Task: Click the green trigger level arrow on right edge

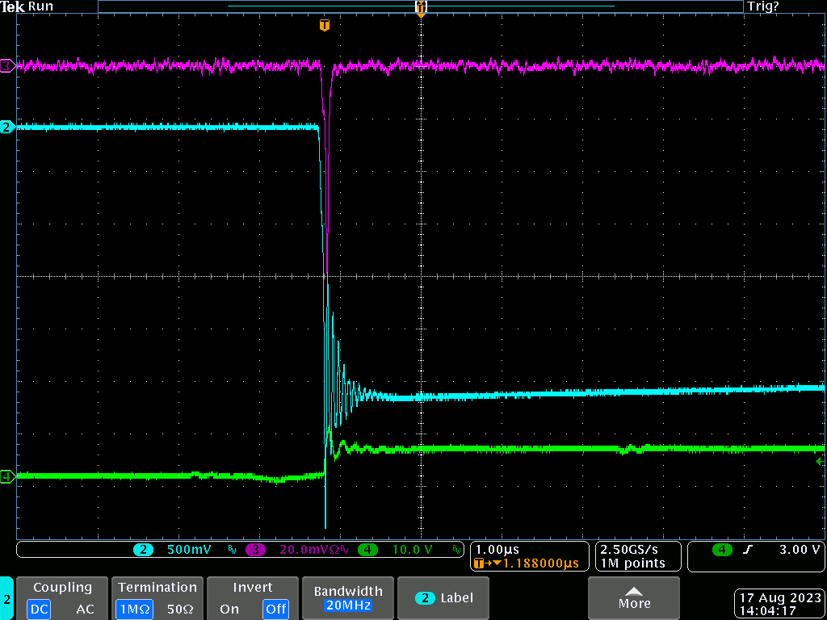Action: click(x=821, y=461)
